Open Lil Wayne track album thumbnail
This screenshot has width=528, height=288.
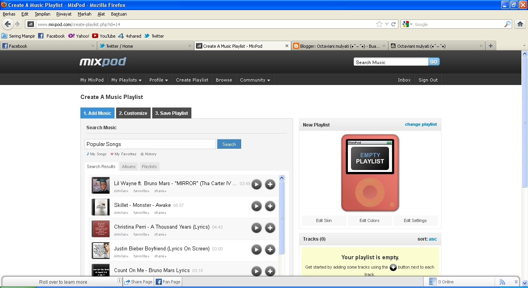tap(101, 185)
